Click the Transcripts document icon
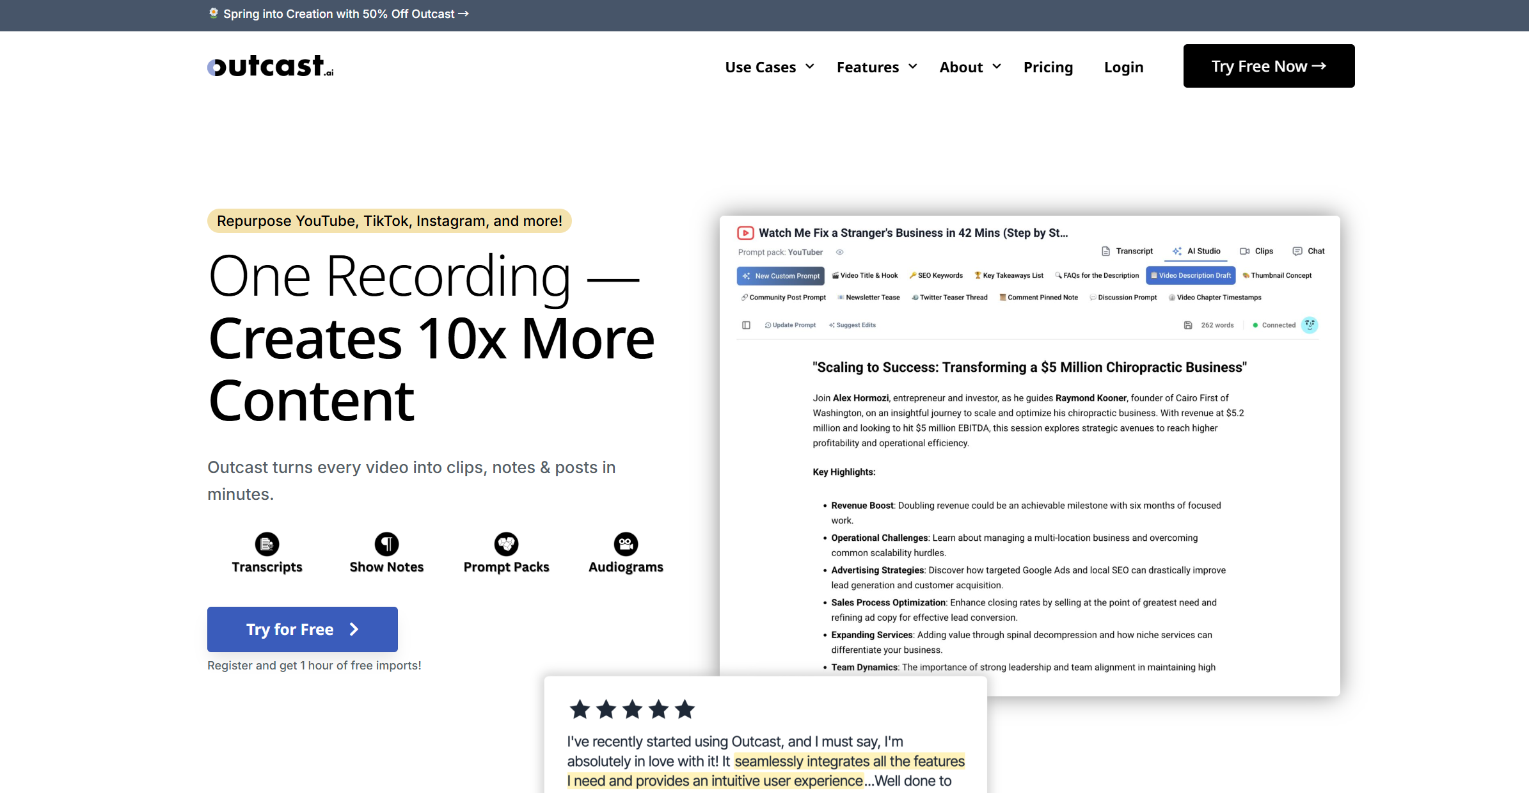Screen dimensions: 1529x793 point(267,544)
